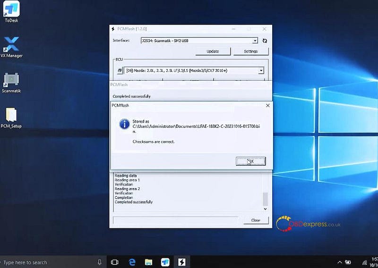Click the 'Reading area 2' log line
The height and width of the screenshot is (268, 378).
[x=127, y=189]
